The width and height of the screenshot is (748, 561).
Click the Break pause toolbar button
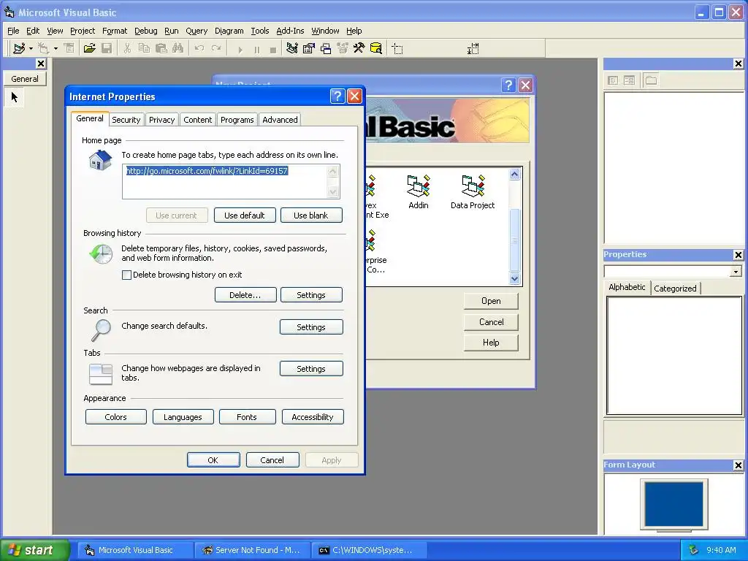coord(256,49)
